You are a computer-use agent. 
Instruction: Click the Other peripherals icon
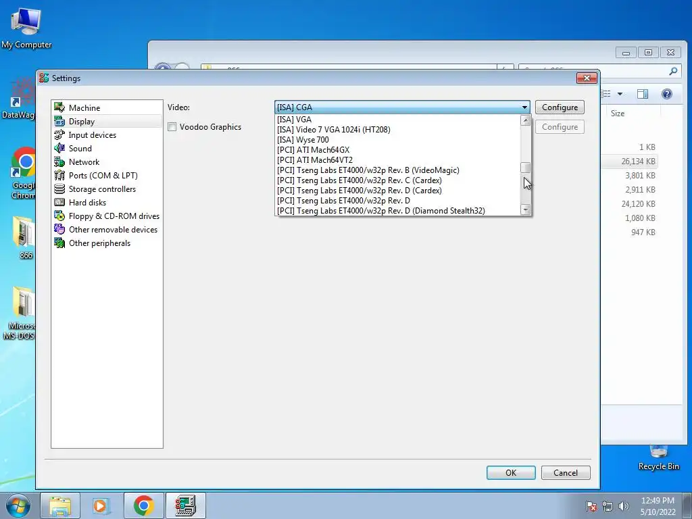click(x=59, y=243)
